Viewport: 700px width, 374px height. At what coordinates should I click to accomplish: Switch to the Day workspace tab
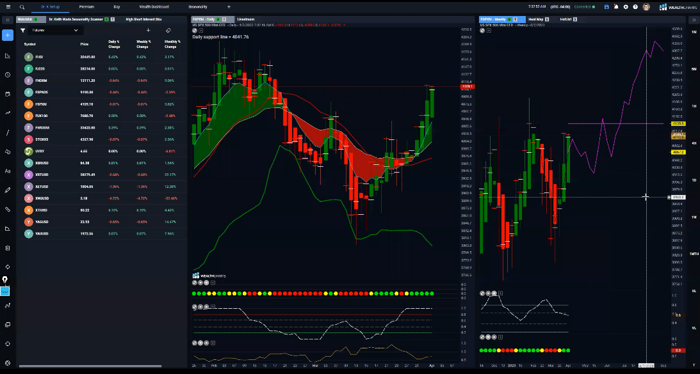117,7
